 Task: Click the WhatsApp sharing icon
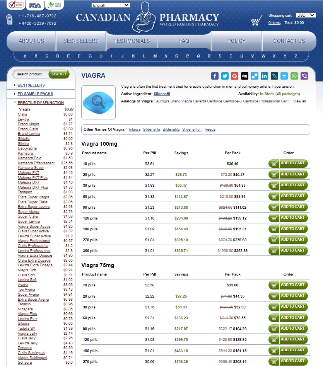[x=293, y=76]
